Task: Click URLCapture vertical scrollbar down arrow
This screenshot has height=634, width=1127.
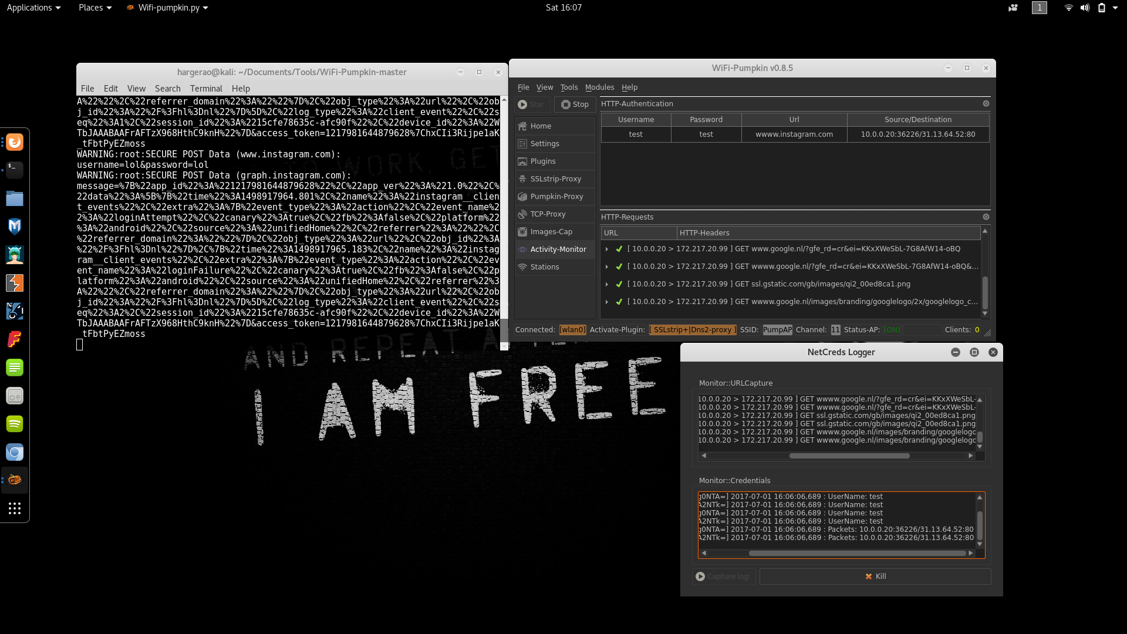Action: pyautogui.click(x=980, y=447)
